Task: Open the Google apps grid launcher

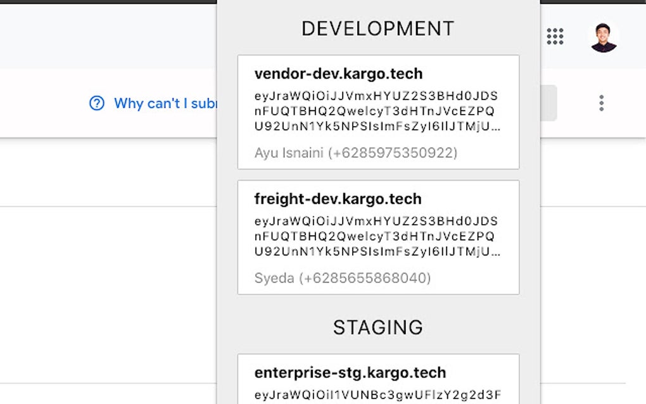Action: pos(555,37)
